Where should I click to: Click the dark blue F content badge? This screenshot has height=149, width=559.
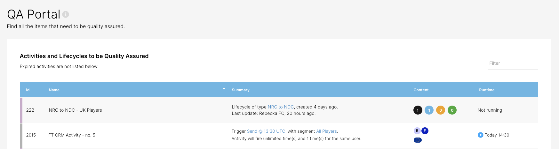click(x=425, y=131)
